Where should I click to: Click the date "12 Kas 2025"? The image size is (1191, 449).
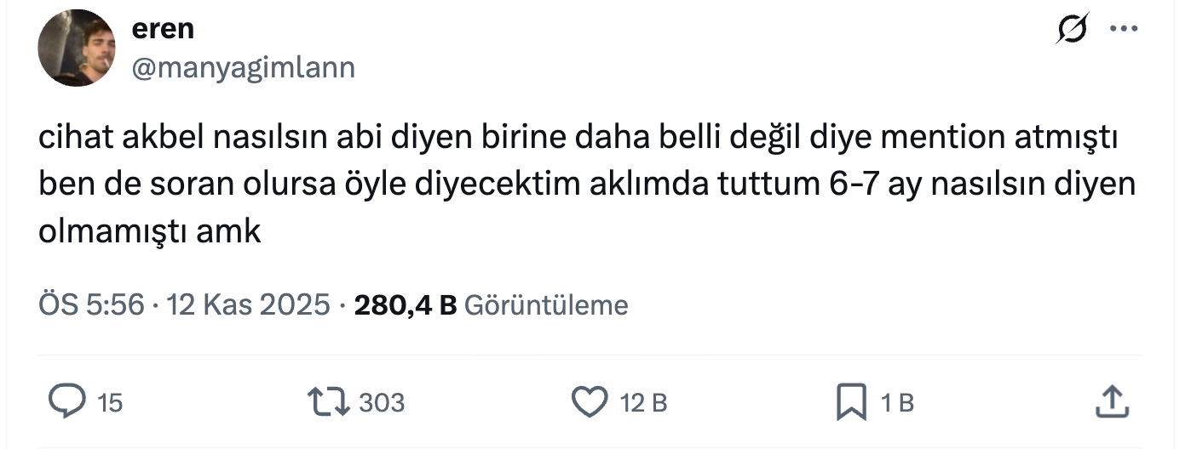click(x=248, y=304)
